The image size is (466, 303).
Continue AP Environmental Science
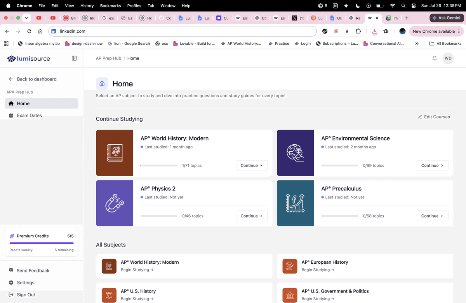tap(432, 165)
